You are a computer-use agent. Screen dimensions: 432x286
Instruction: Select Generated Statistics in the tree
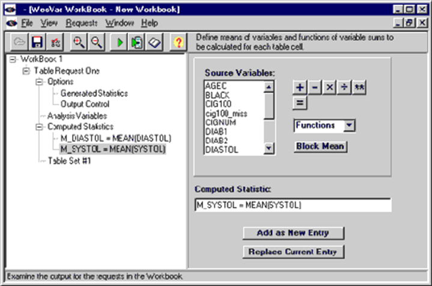tap(94, 93)
